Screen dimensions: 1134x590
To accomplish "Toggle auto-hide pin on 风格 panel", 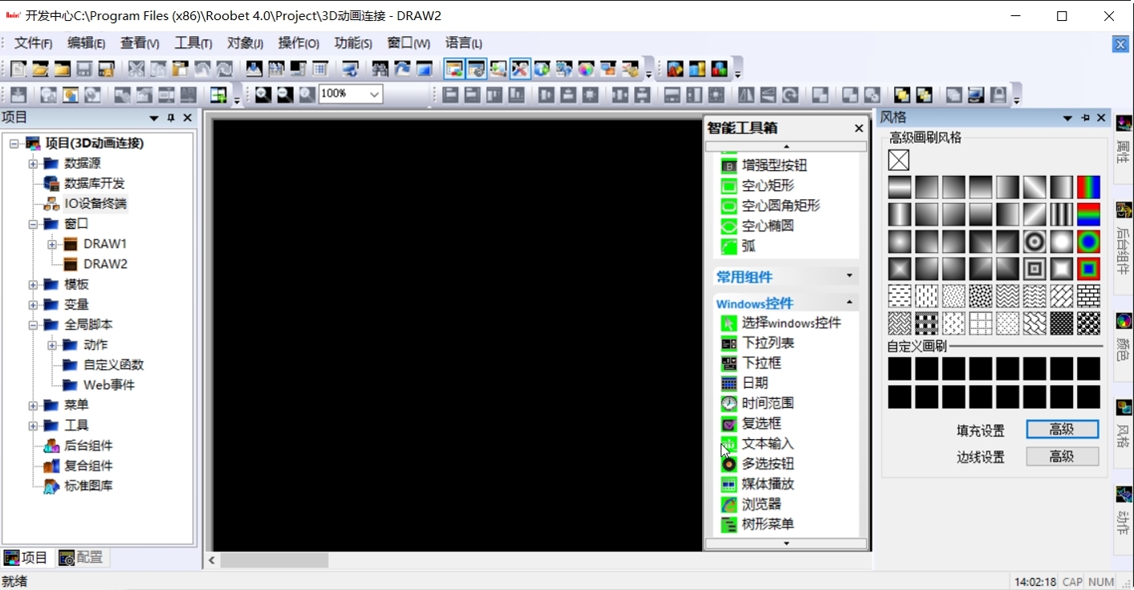I will coord(1085,118).
